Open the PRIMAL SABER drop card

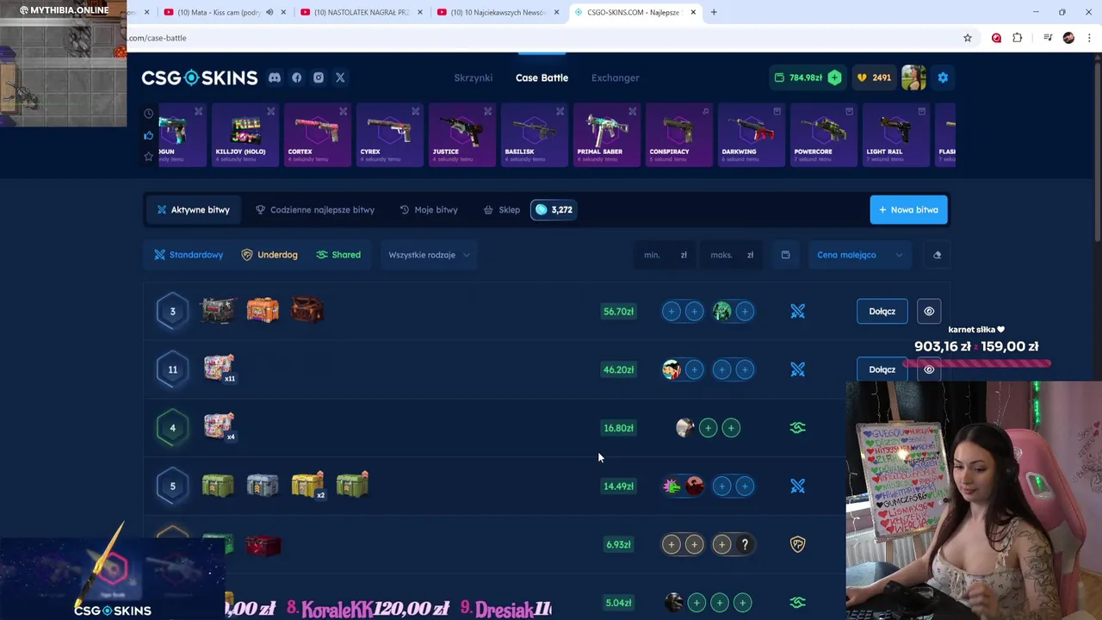607,134
